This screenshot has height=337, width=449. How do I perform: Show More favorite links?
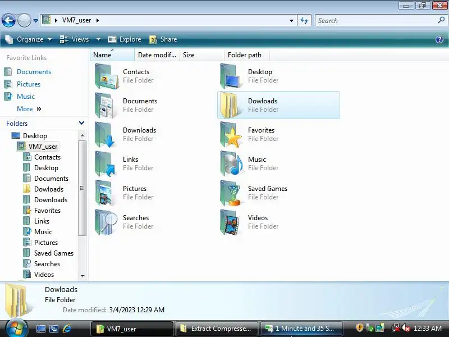click(29, 109)
